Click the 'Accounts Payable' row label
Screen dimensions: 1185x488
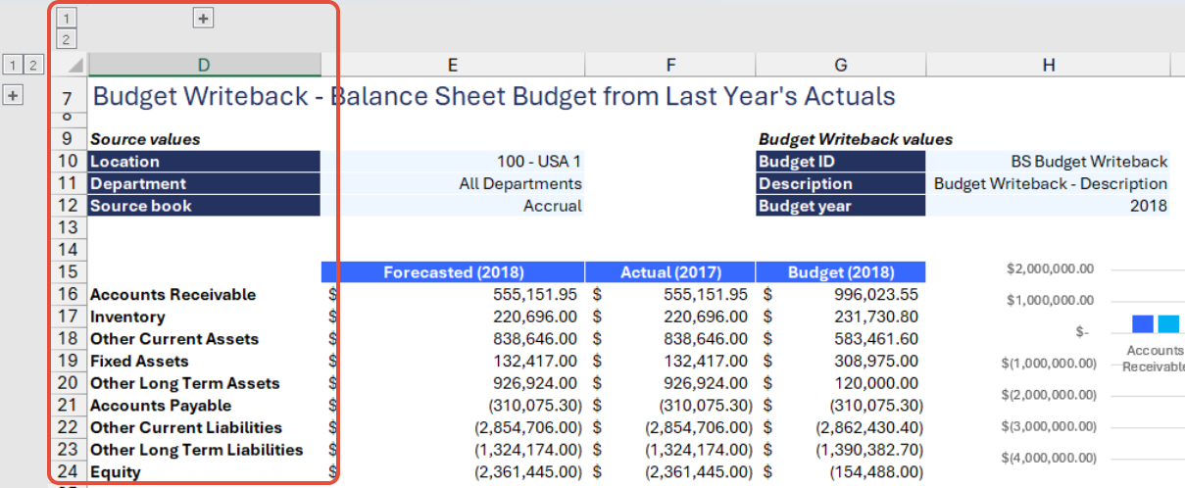click(x=161, y=406)
